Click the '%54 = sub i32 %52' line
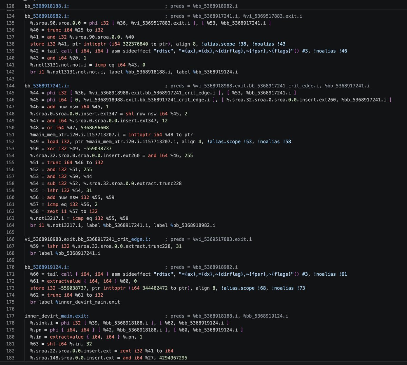This screenshot has height=365, width=407. point(106,184)
